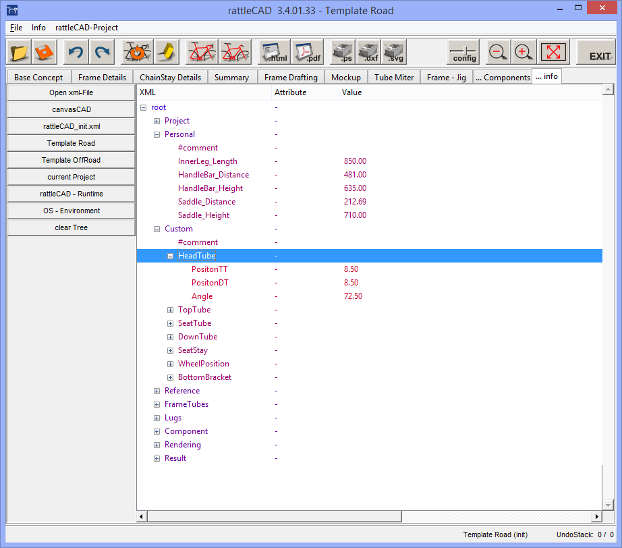Expand the SeatStay node

(170, 350)
